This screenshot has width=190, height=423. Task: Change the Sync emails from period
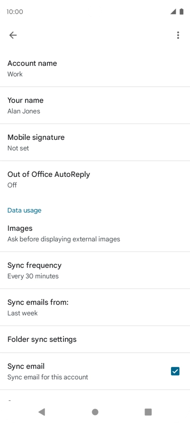pos(95,307)
